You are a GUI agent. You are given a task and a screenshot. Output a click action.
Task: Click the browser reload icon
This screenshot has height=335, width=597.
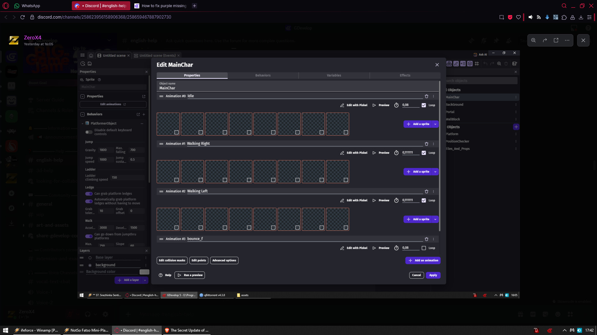22,17
